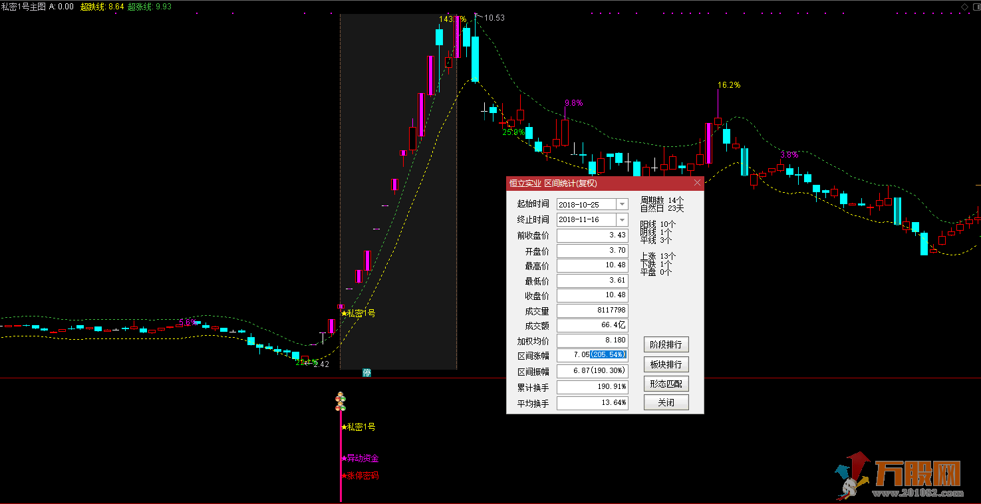Click the 阶段排行 button
Screen dimensions: 981x504
[x=666, y=344]
